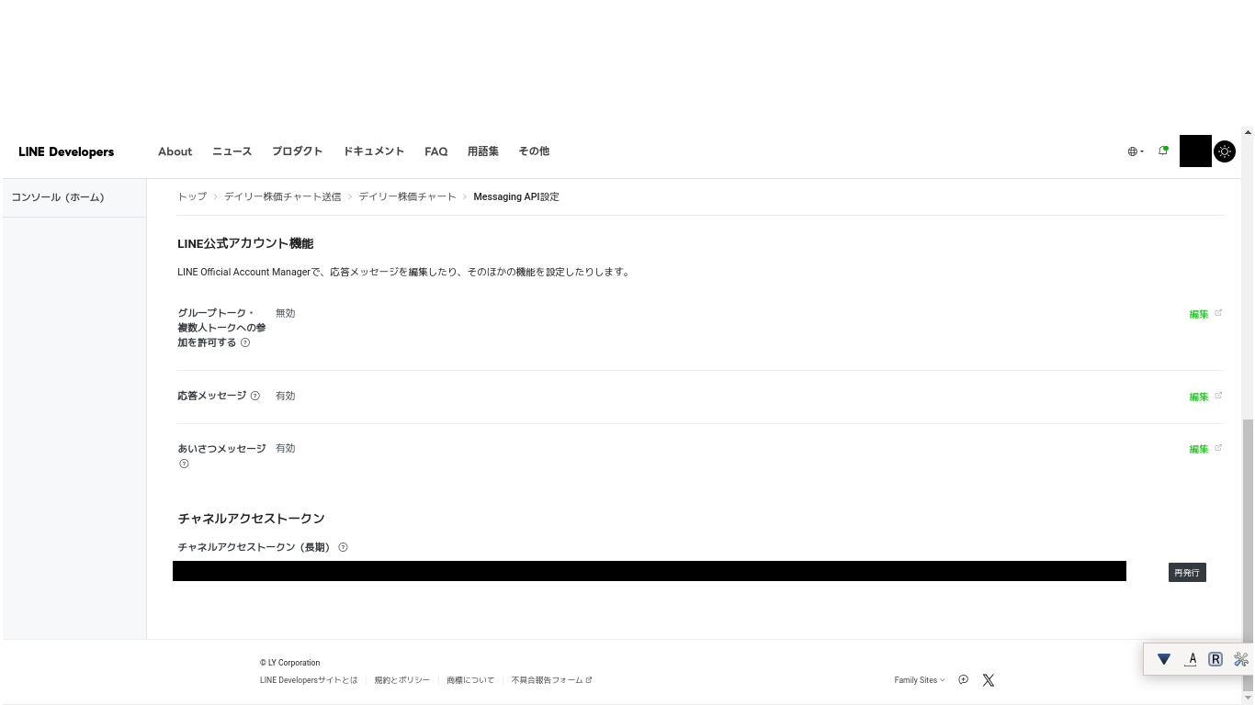This screenshot has height=705, width=1255.
Task: Open the 用語集 page
Action: [x=482, y=151]
